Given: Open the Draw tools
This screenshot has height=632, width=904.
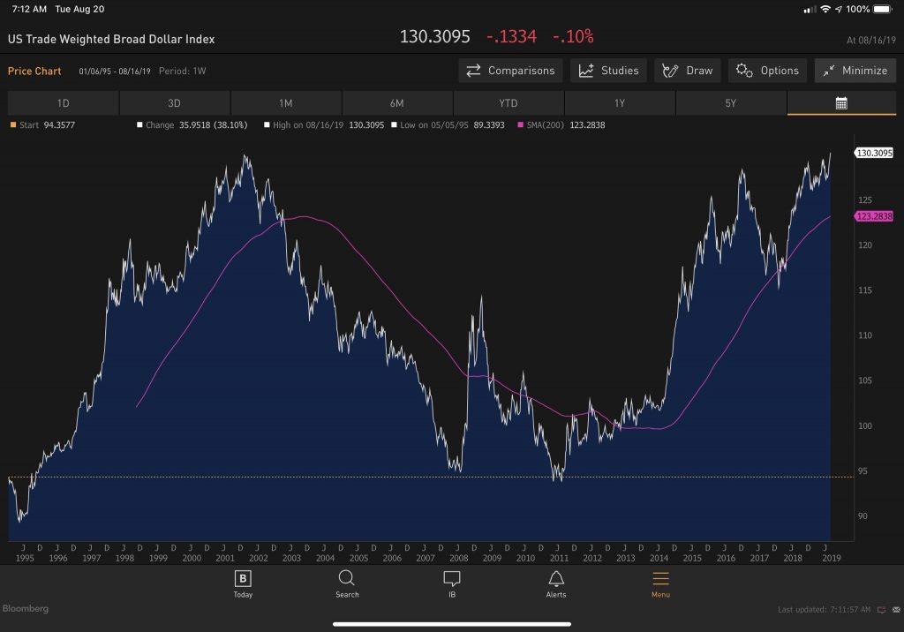Looking at the screenshot, I should pos(687,71).
